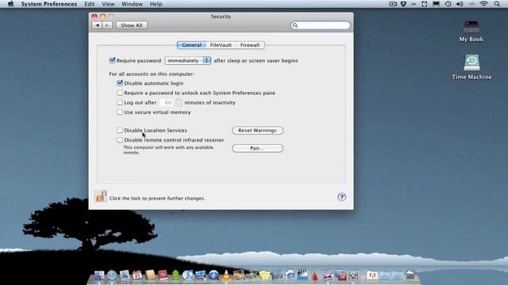This screenshot has width=508, height=285.
Task: Click the alarm clock menu bar icon
Action: [x=424, y=4]
